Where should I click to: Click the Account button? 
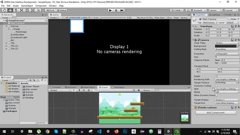[x=199, y=10]
